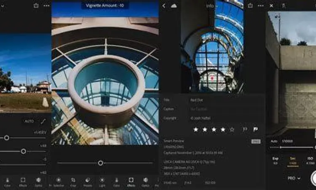Click the Smart Preview text line
Viewport: 316px width, 190px height.
tap(174, 141)
